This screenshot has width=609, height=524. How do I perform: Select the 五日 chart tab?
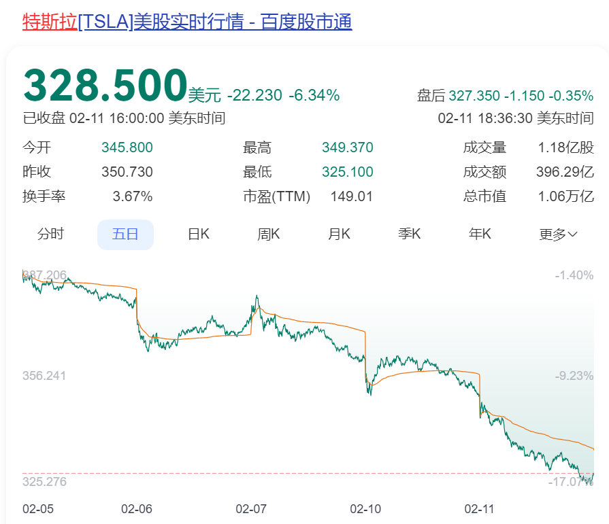[125, 234]
